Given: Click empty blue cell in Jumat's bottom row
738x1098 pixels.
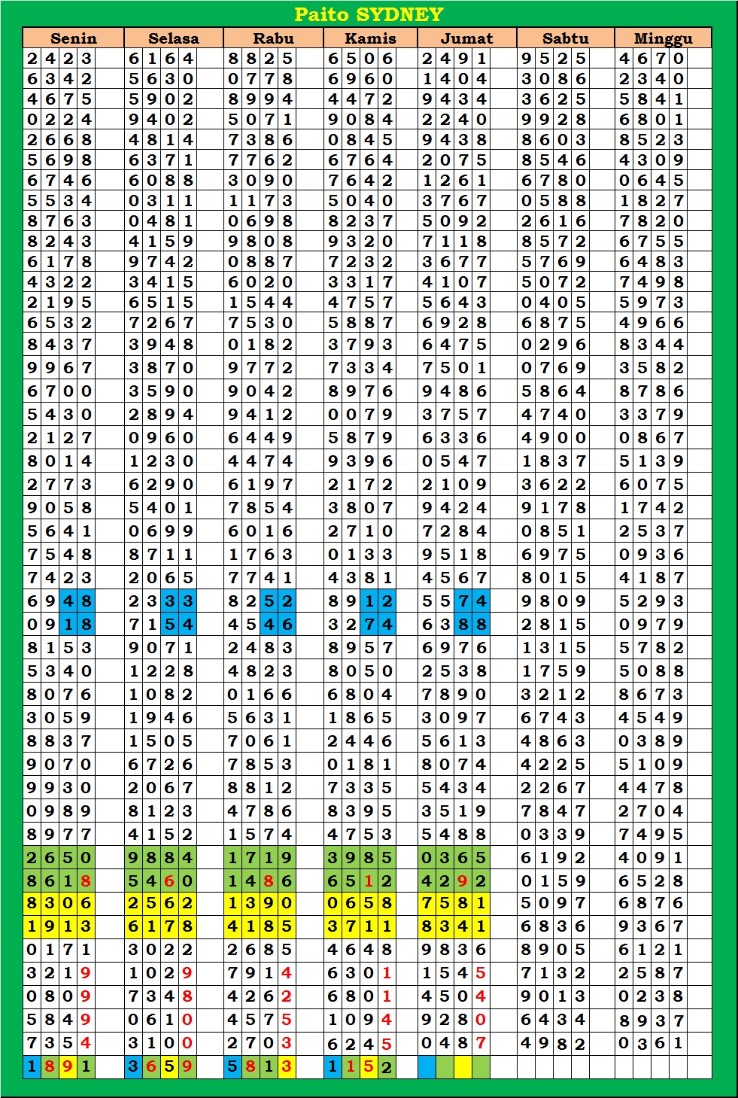Looking at the screenshot, I should coord(427,1066).
